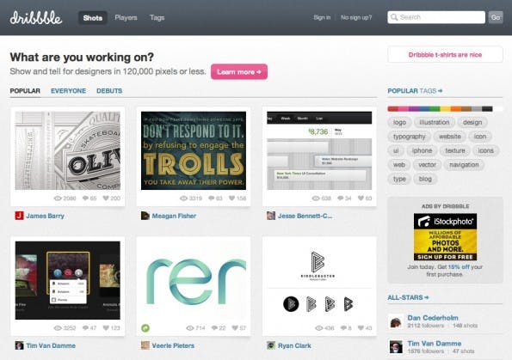This screenshot has width=512, height=360.
Task: Pick the black color swatch
Action: (487, 109)
